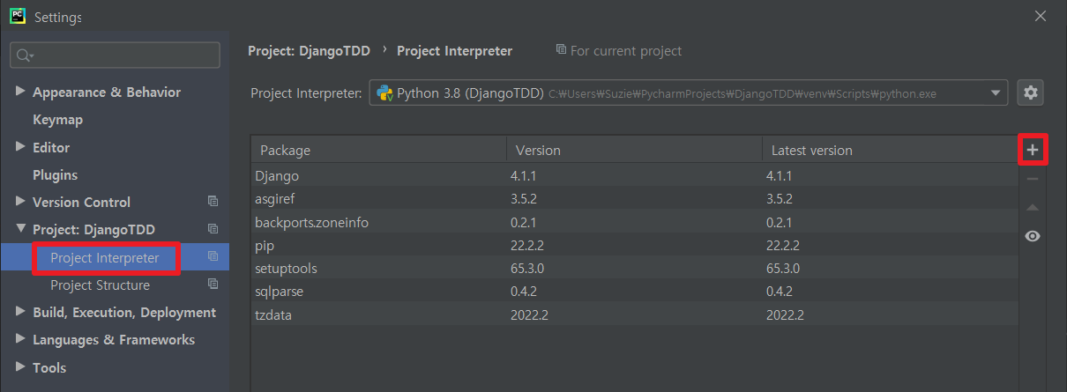Expand the Build, Execution, Deployment section
1067x392 pixels.
pos(20,312)
